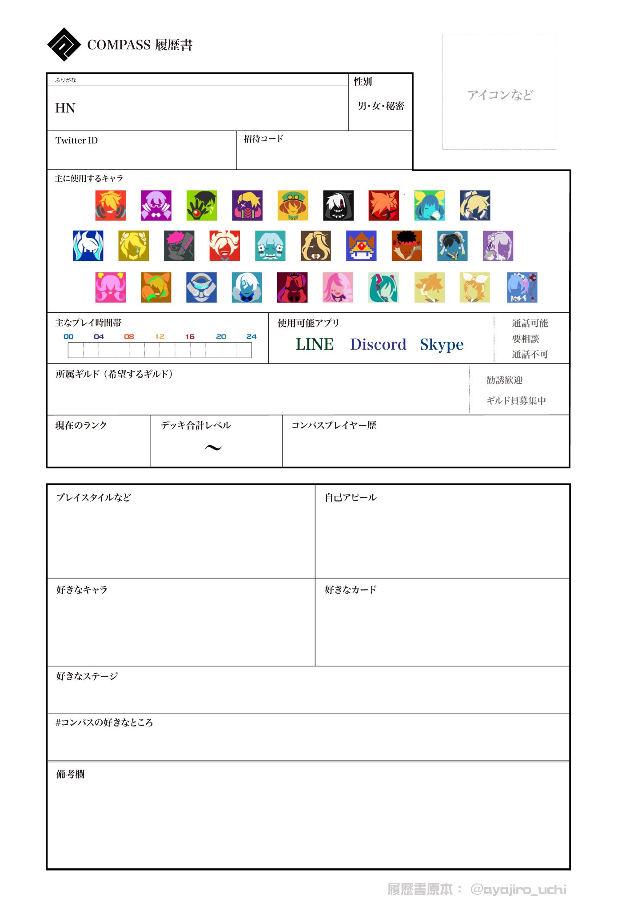Click the 備考欄 notes box
The width and height of the screenshot is (618, 910).
pos(308,815)
